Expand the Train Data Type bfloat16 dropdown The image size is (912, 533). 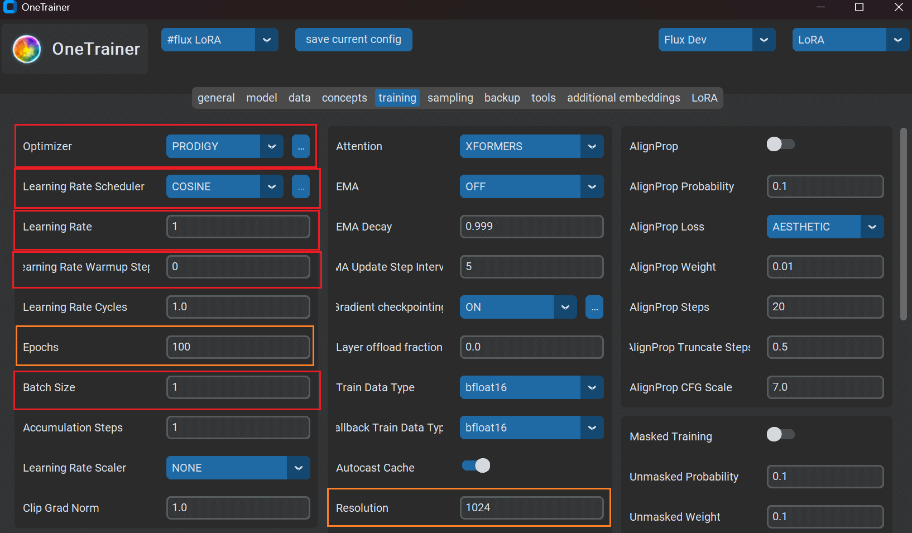pos(531,387)
